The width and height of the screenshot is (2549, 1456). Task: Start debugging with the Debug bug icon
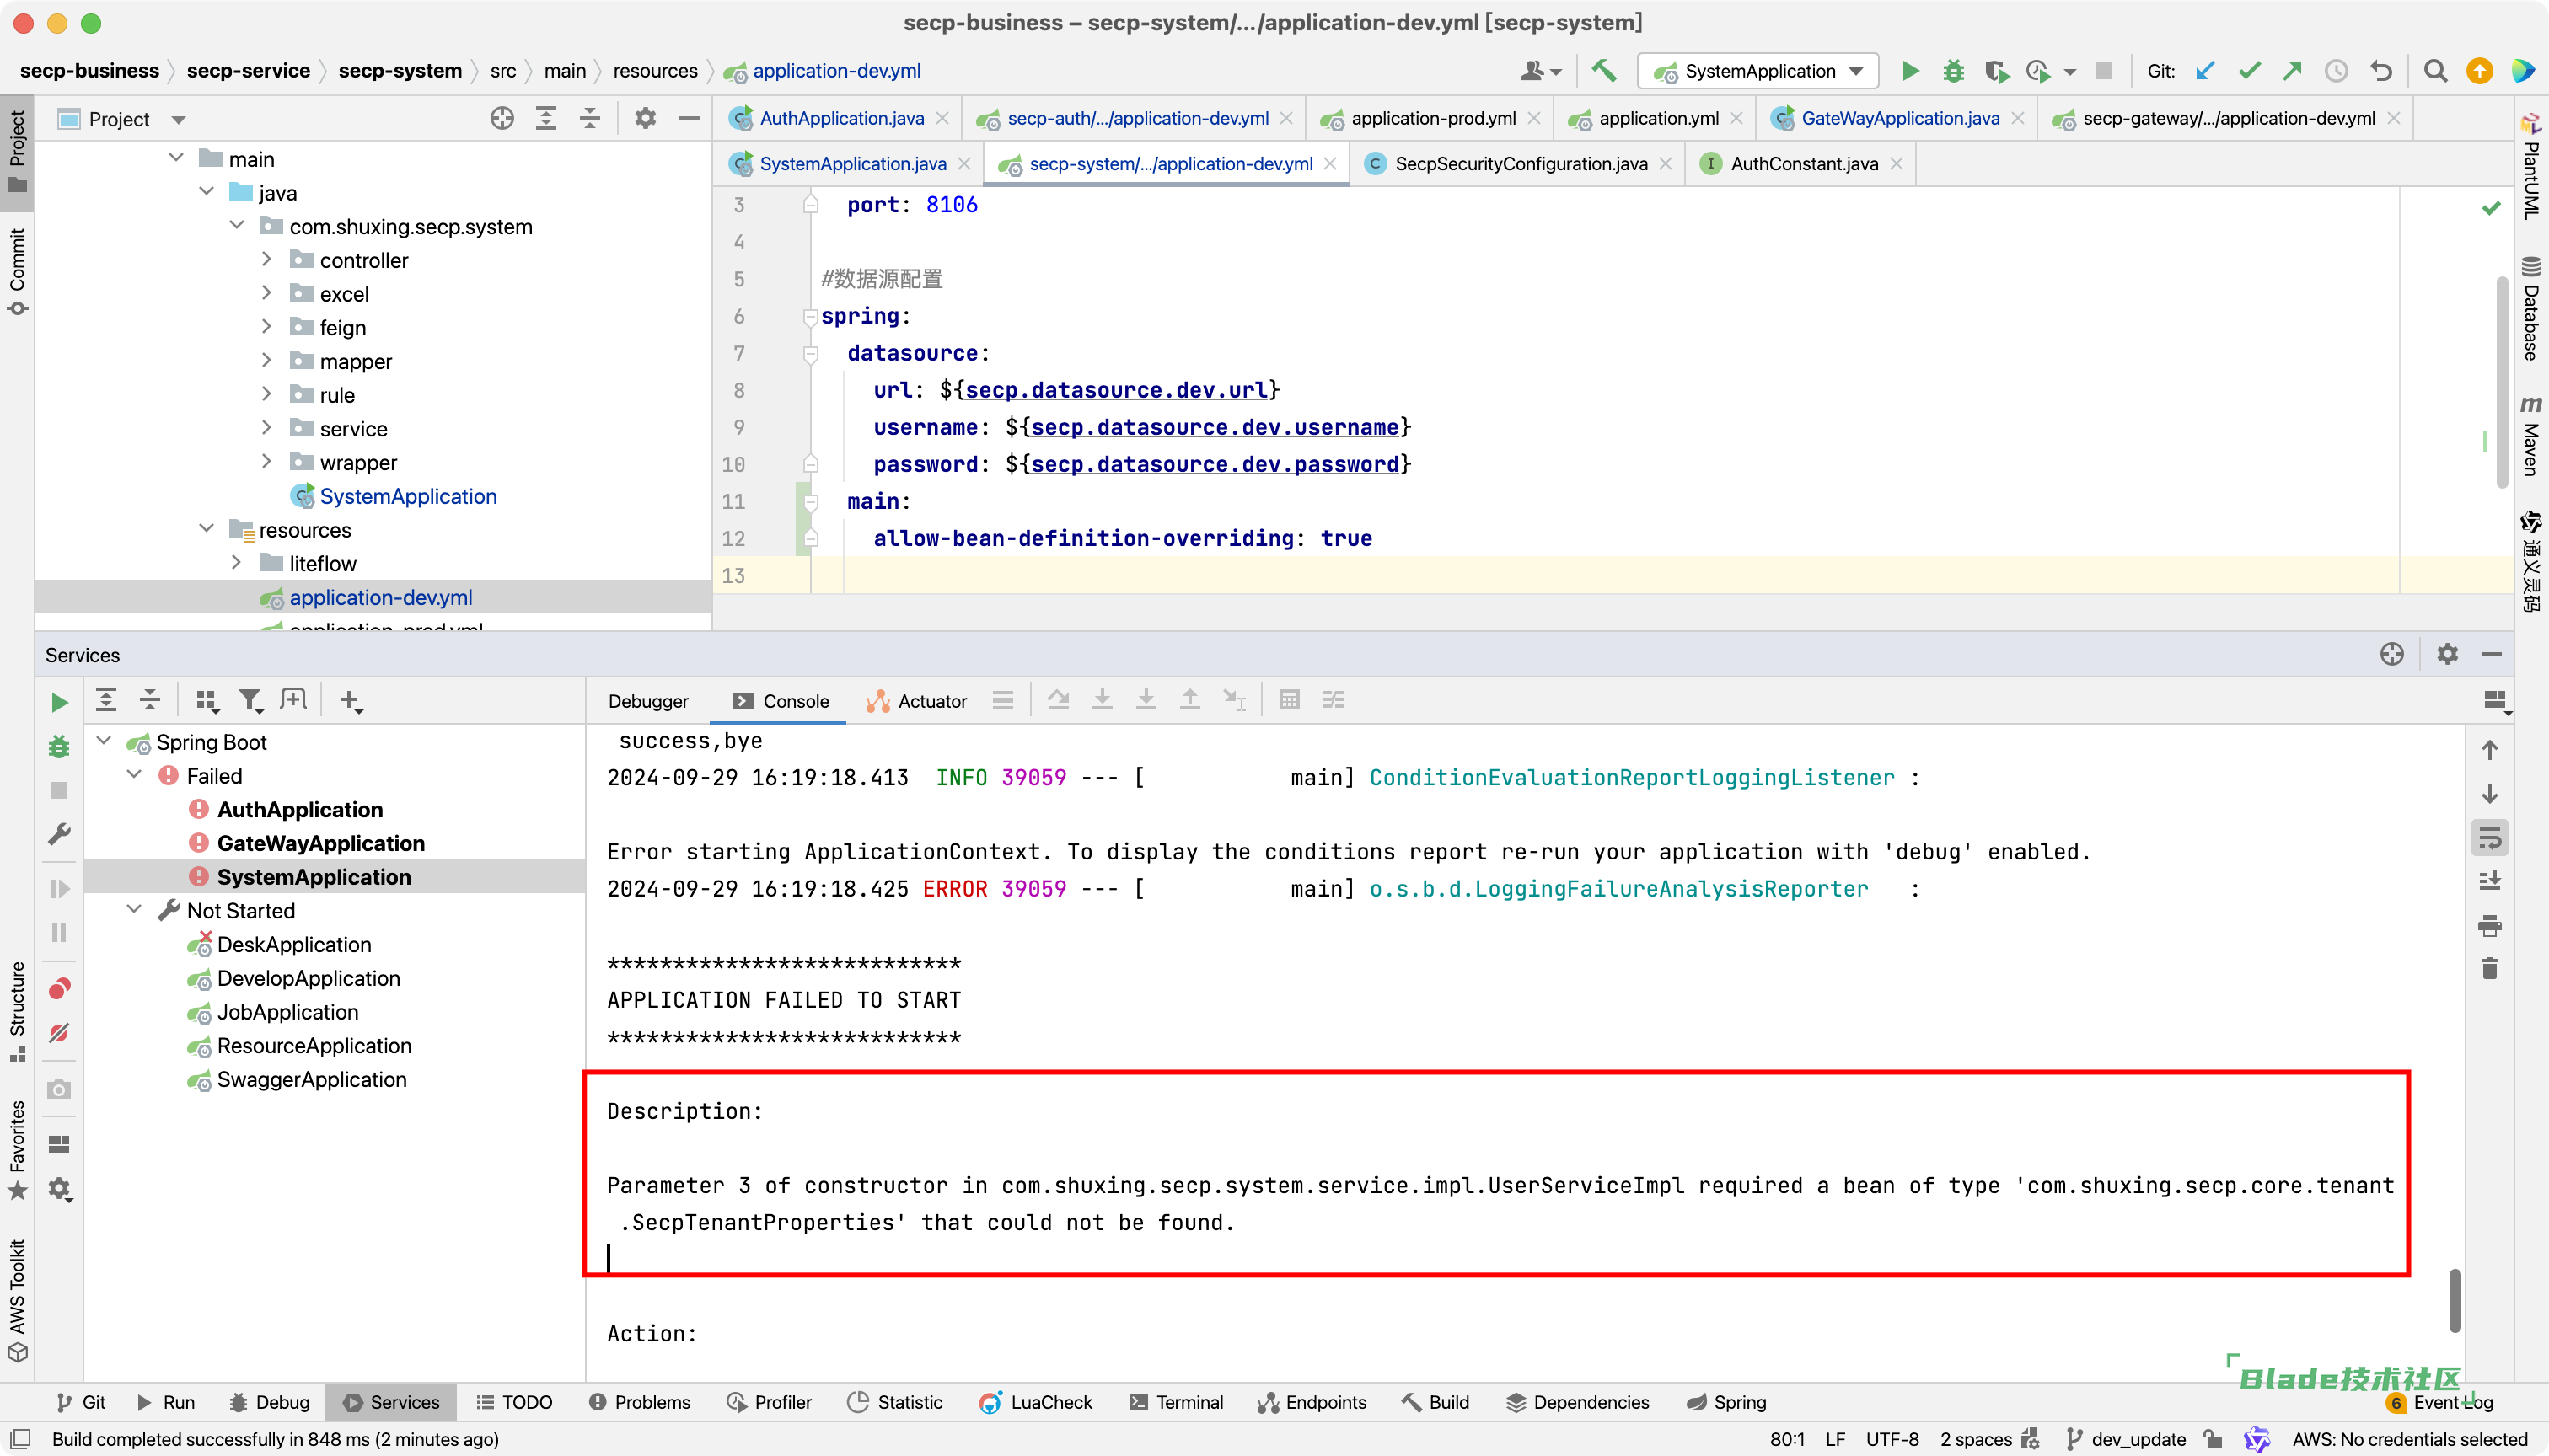(x=1953, y=71)
